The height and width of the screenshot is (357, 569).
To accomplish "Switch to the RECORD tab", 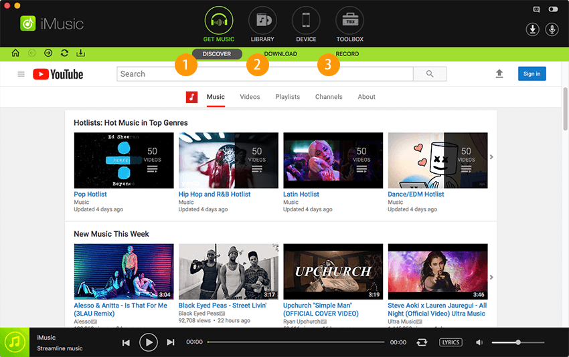I will tap(347, 54).
